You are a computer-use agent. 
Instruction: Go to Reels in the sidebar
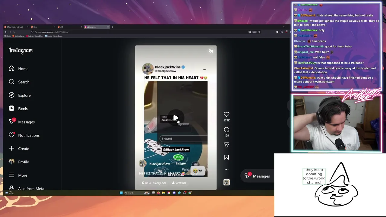18,108
